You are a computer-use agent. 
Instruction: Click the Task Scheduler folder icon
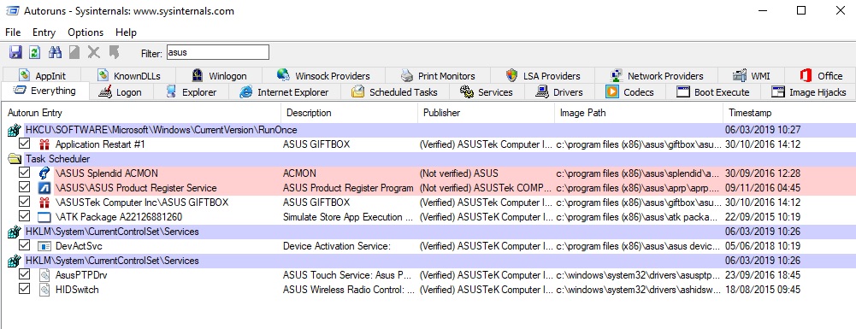(15, 159)
